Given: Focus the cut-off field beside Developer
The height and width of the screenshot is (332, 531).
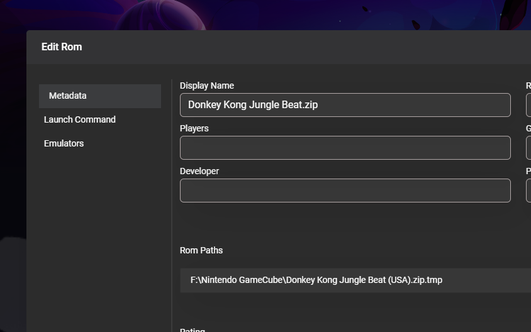Looking at the screenshot, I should pos(528,191).
